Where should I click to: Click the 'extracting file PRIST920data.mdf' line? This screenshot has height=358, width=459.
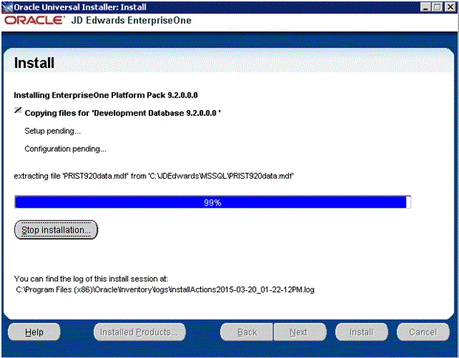(x=154, y=176)
